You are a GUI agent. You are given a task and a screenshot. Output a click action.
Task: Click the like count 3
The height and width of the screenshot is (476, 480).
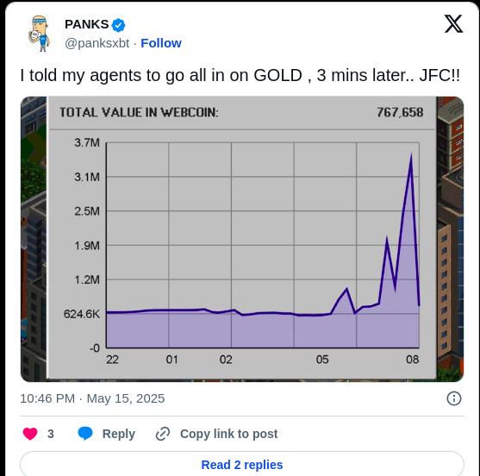coord(51,434)
